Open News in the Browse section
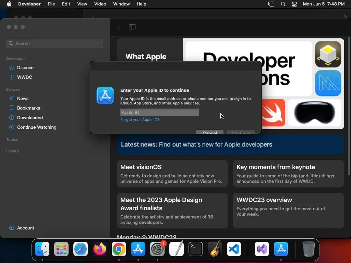The width and height of the screenshot is (351, 263). tap(23, 98)
